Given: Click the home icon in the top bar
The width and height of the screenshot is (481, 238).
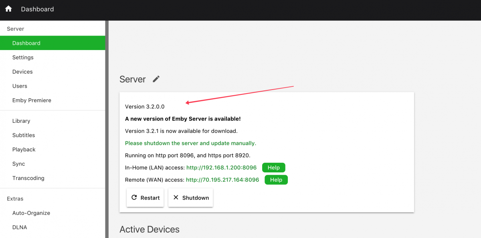Looking at the screenshot, I should [8, 9].
